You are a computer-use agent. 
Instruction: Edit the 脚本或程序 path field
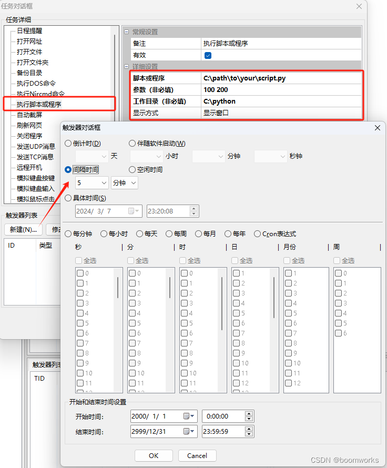pyautogui.click(x=281, y=78)
